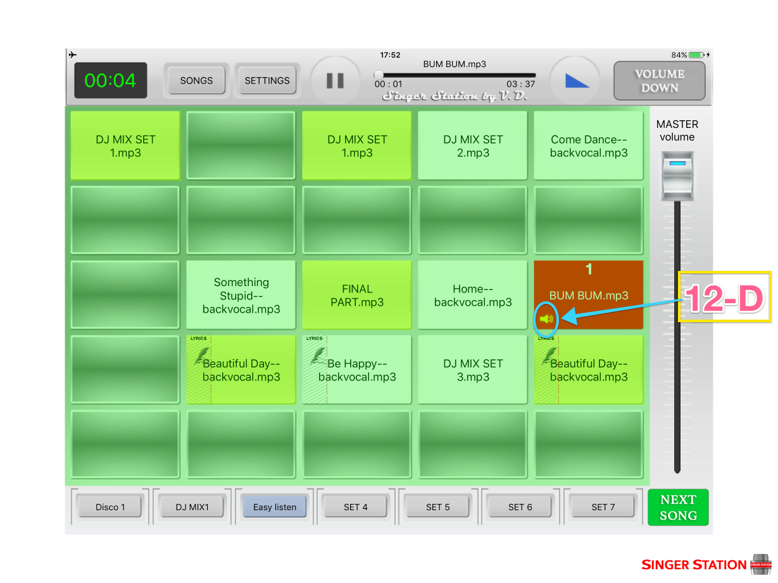Tap the battery indicator in status bar
Viewport: 778px width, 583px height.
click(696, 55)
